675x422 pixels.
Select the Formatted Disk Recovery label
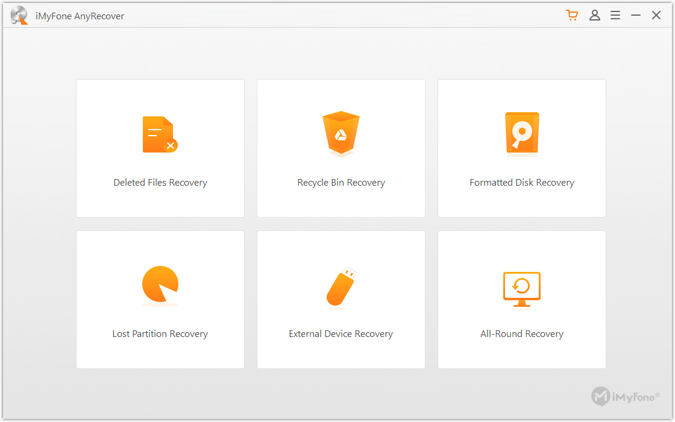[x=522, y=183]
